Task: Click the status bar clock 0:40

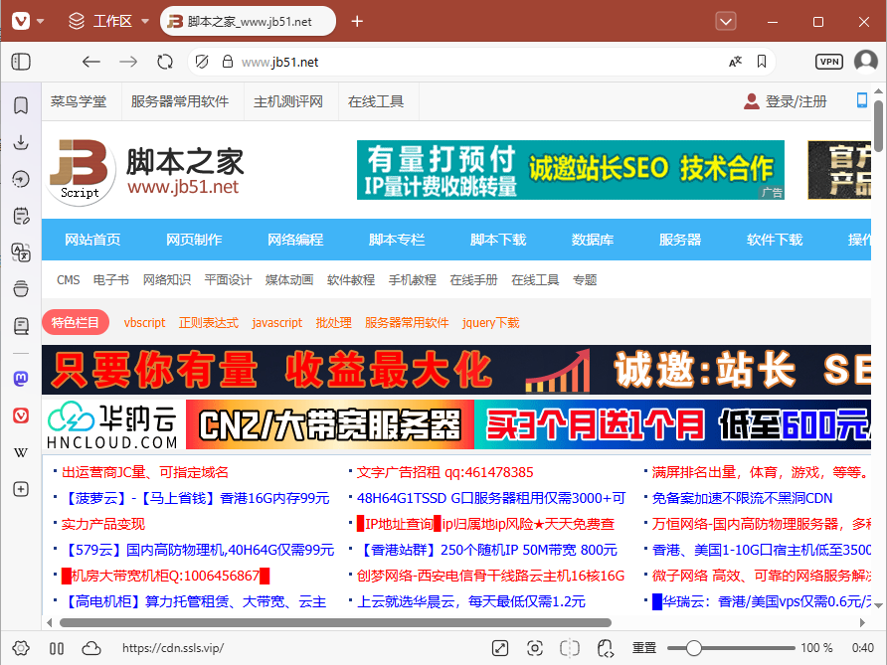Action: coord(863,648)
